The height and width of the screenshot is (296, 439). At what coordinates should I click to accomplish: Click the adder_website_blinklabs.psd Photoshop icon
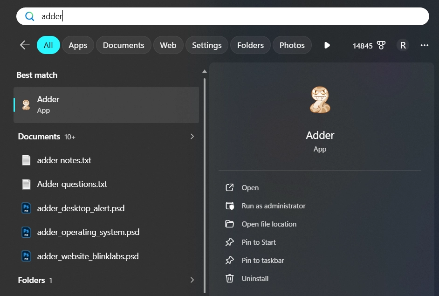26,256
